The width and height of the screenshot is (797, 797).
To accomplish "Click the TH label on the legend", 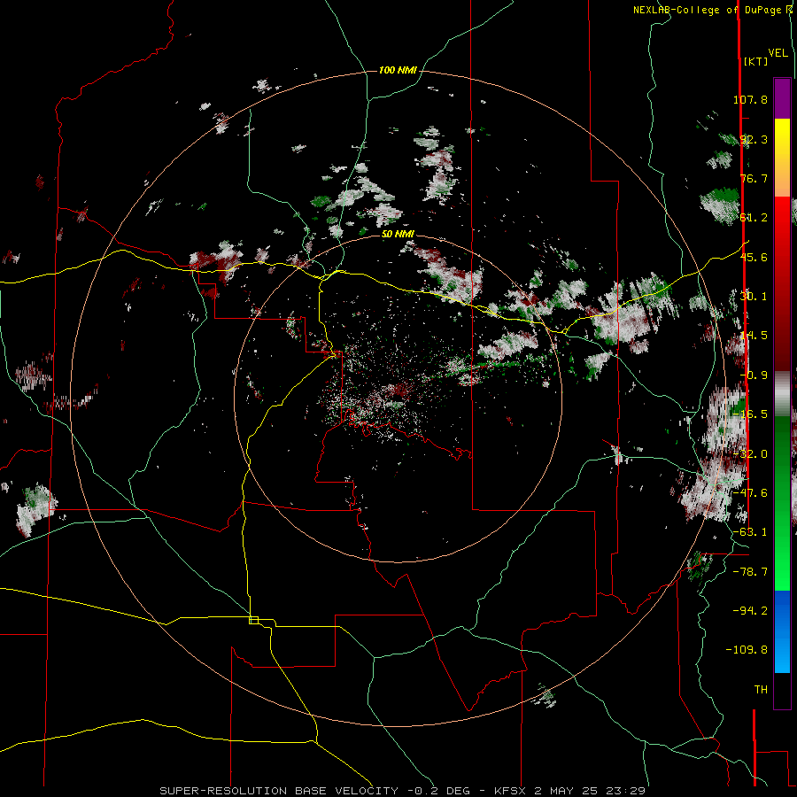I will [761, 690].
